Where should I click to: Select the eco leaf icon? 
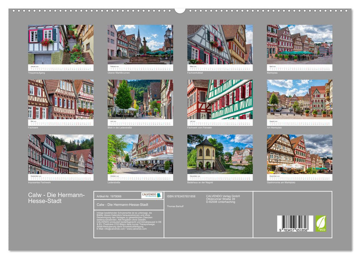click(322, 223)
